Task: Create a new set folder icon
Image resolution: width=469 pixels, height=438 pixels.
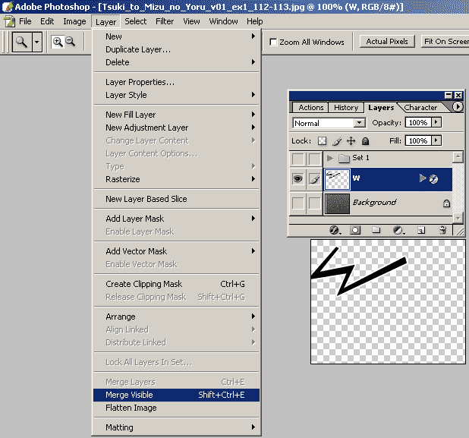Action: pos(376,230)
